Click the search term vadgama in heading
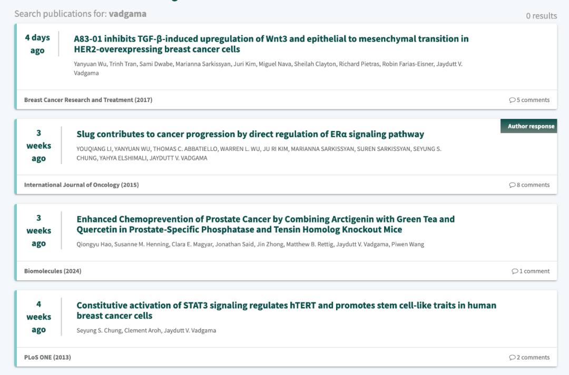Screen dimensions: 569x375 (127, 14)
